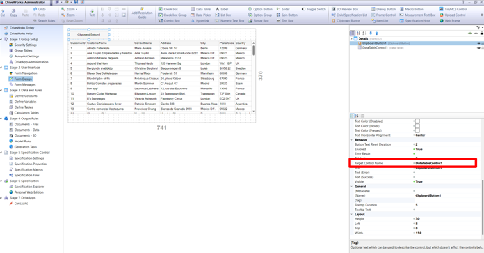This screenshot has width=484, height=253.
Task: Insert a Web Frame control
Action: coord(449,20)
